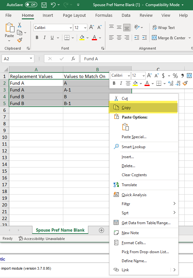
Task: Expand the Name Box dropdown arrow
Action: [x=31, y=59]
